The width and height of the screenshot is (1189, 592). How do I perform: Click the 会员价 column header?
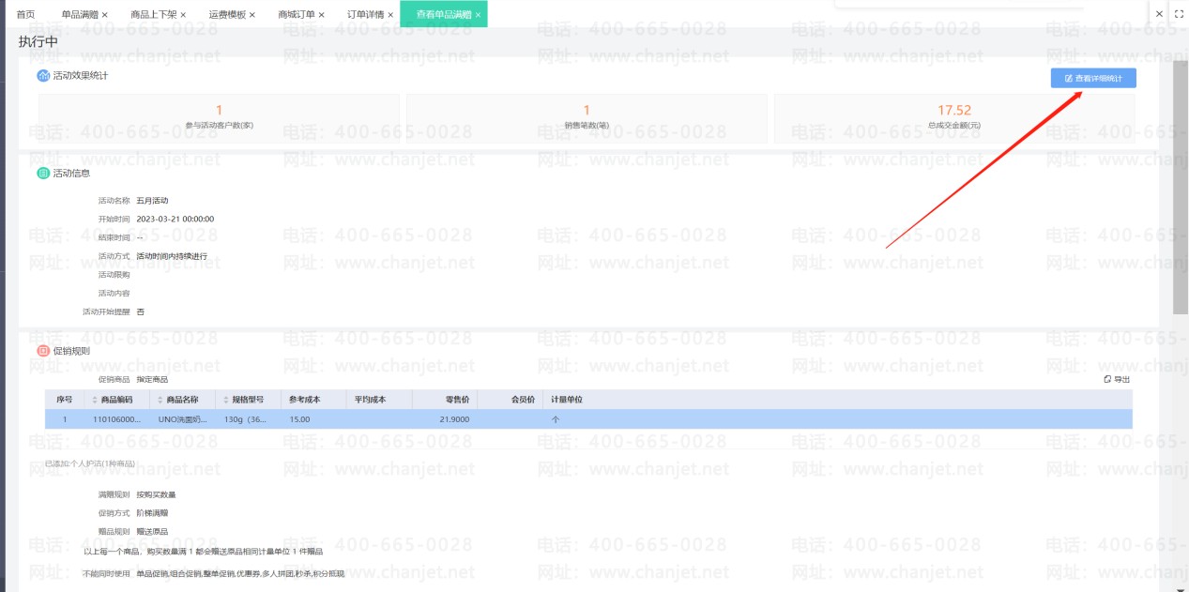[x=510, y=400]
